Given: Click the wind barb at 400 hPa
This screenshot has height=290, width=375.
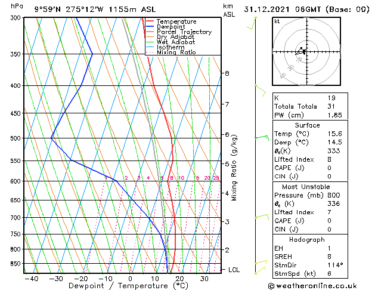Looking at the screenshot, I should pyautogui.click(x=261, y=90).
